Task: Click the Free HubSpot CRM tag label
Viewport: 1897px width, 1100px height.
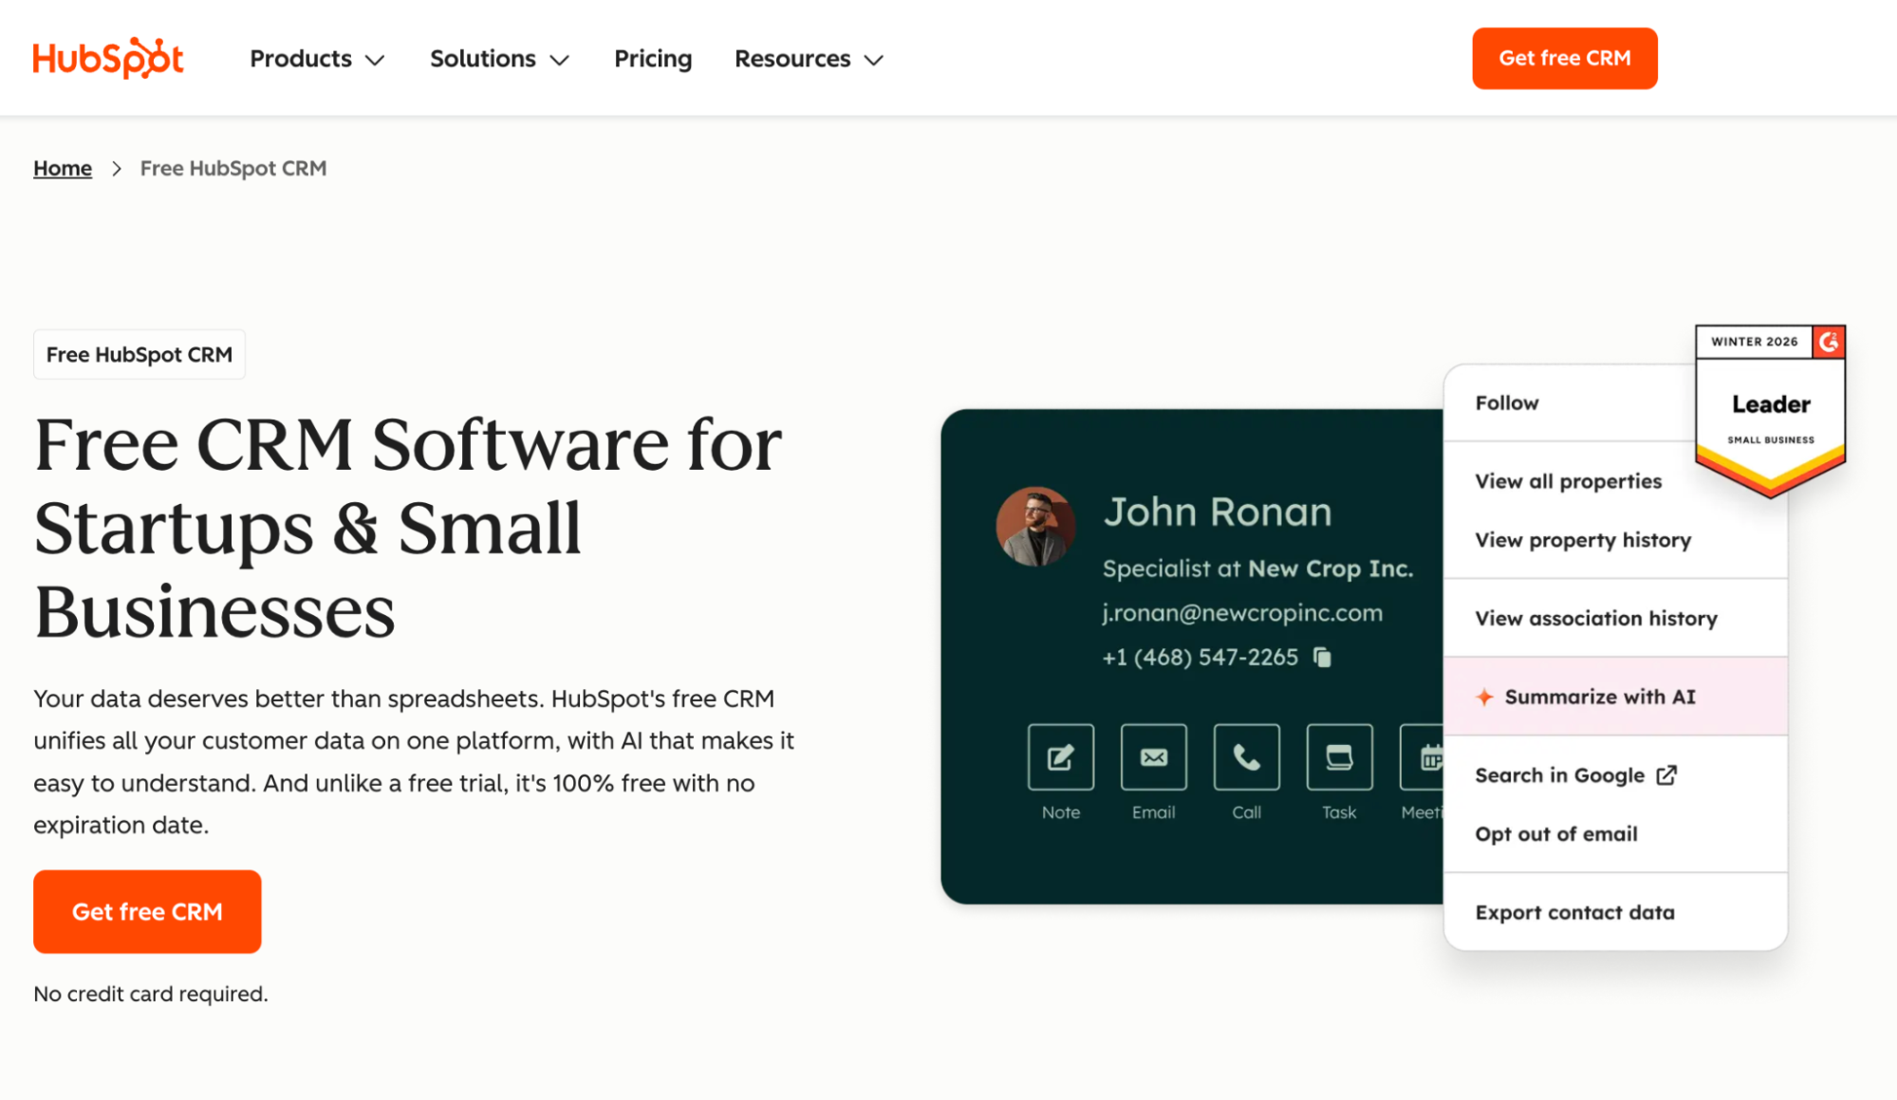Action: [x=139, y=355]
